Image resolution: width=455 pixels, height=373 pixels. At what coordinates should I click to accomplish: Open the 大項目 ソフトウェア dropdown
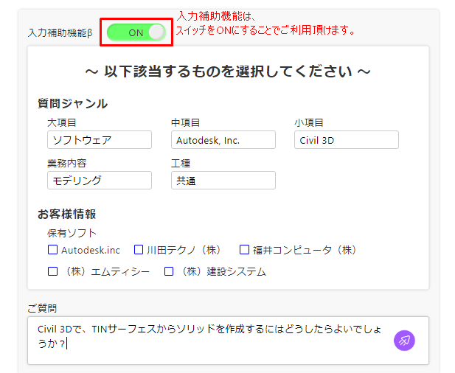100,140
